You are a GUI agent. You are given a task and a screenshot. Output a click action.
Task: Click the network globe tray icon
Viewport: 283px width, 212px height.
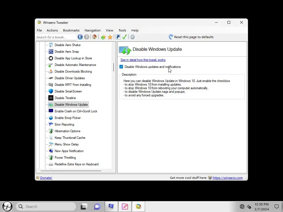[x=242, y=206]
